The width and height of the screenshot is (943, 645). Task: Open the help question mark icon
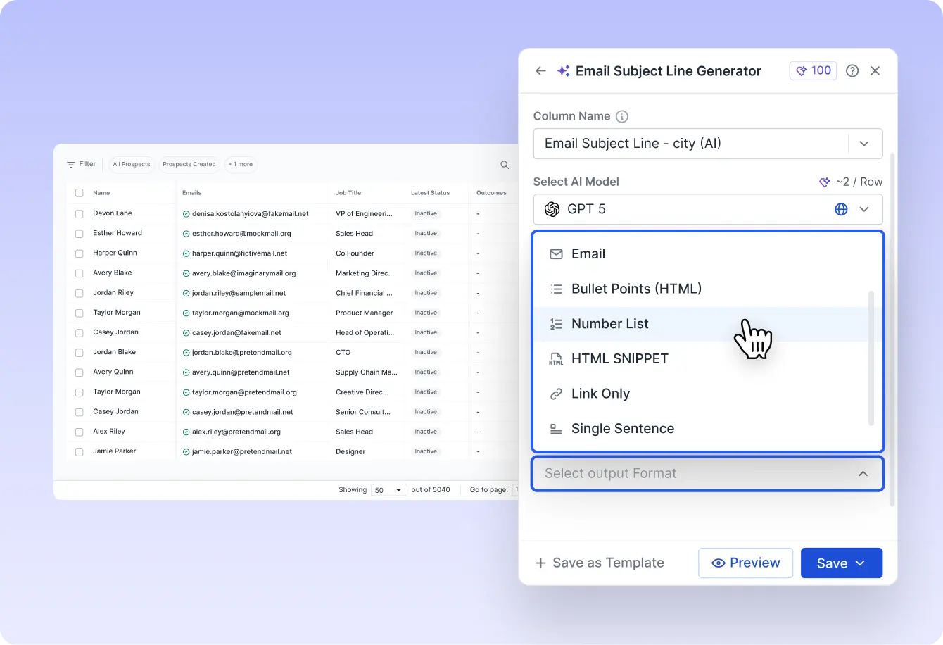pos(852,70)
